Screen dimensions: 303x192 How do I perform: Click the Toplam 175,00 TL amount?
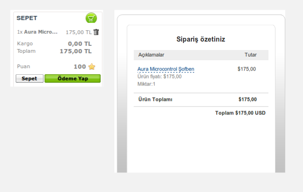pyautogui.click(x=76, y=51)
